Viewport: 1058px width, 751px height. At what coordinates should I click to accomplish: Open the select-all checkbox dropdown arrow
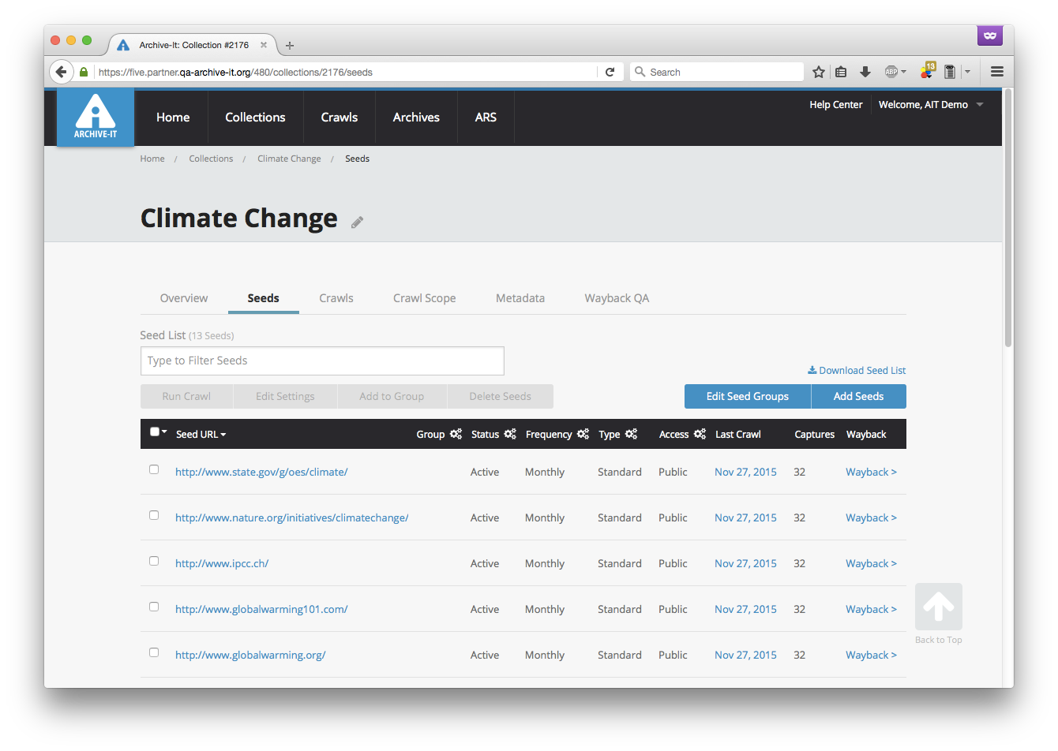tap(164, 432)
